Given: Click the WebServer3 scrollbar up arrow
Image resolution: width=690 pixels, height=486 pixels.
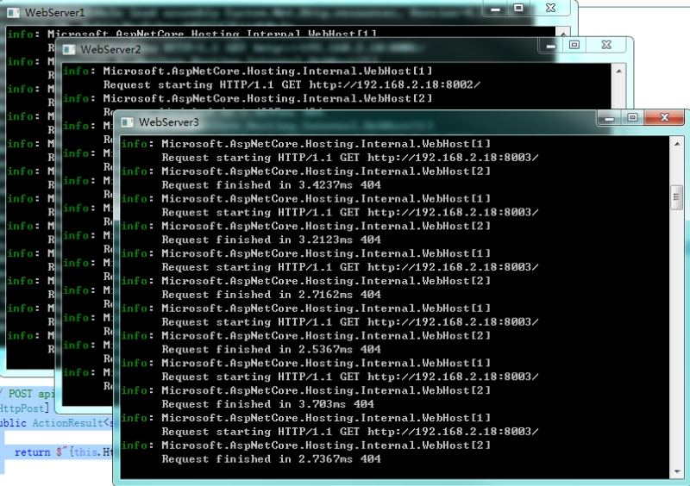Looking at the screenshot, I should tap(677, 144).
